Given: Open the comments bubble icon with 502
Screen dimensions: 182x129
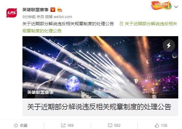Looking at the screenshot, I should click(110, 125).
